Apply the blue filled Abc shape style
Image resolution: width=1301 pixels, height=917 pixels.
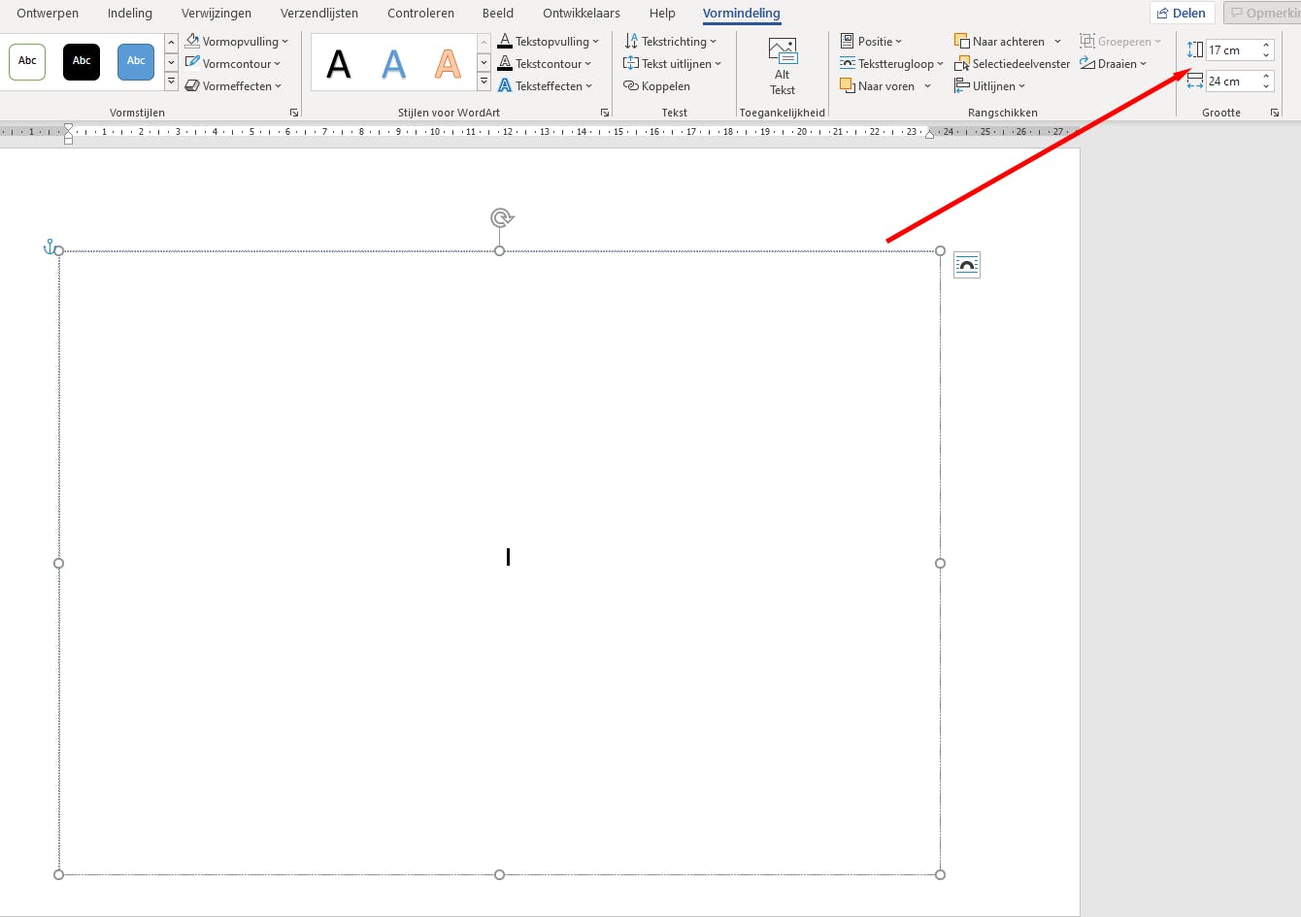coord(136,61)
